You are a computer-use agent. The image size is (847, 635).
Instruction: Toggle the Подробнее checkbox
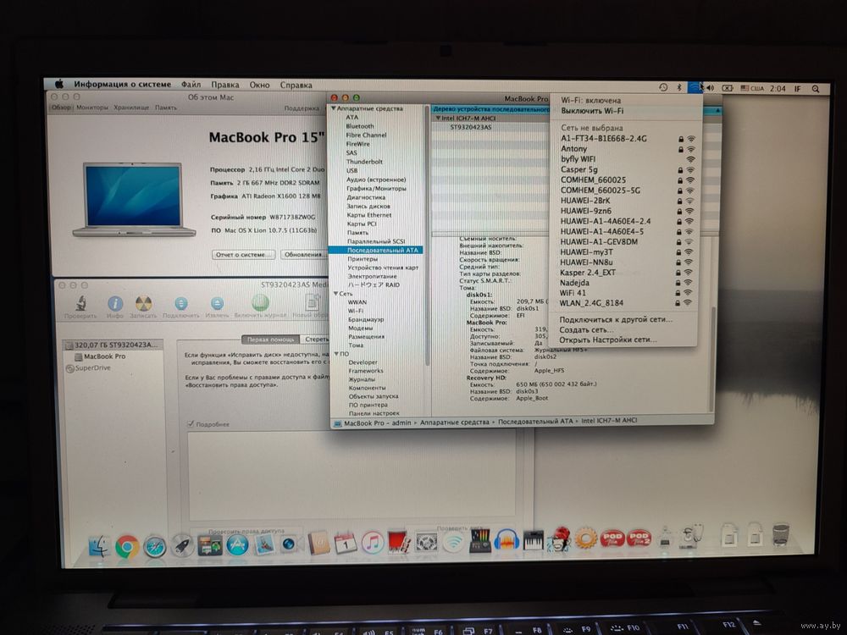pyautogui.click(x=191, y=424)
